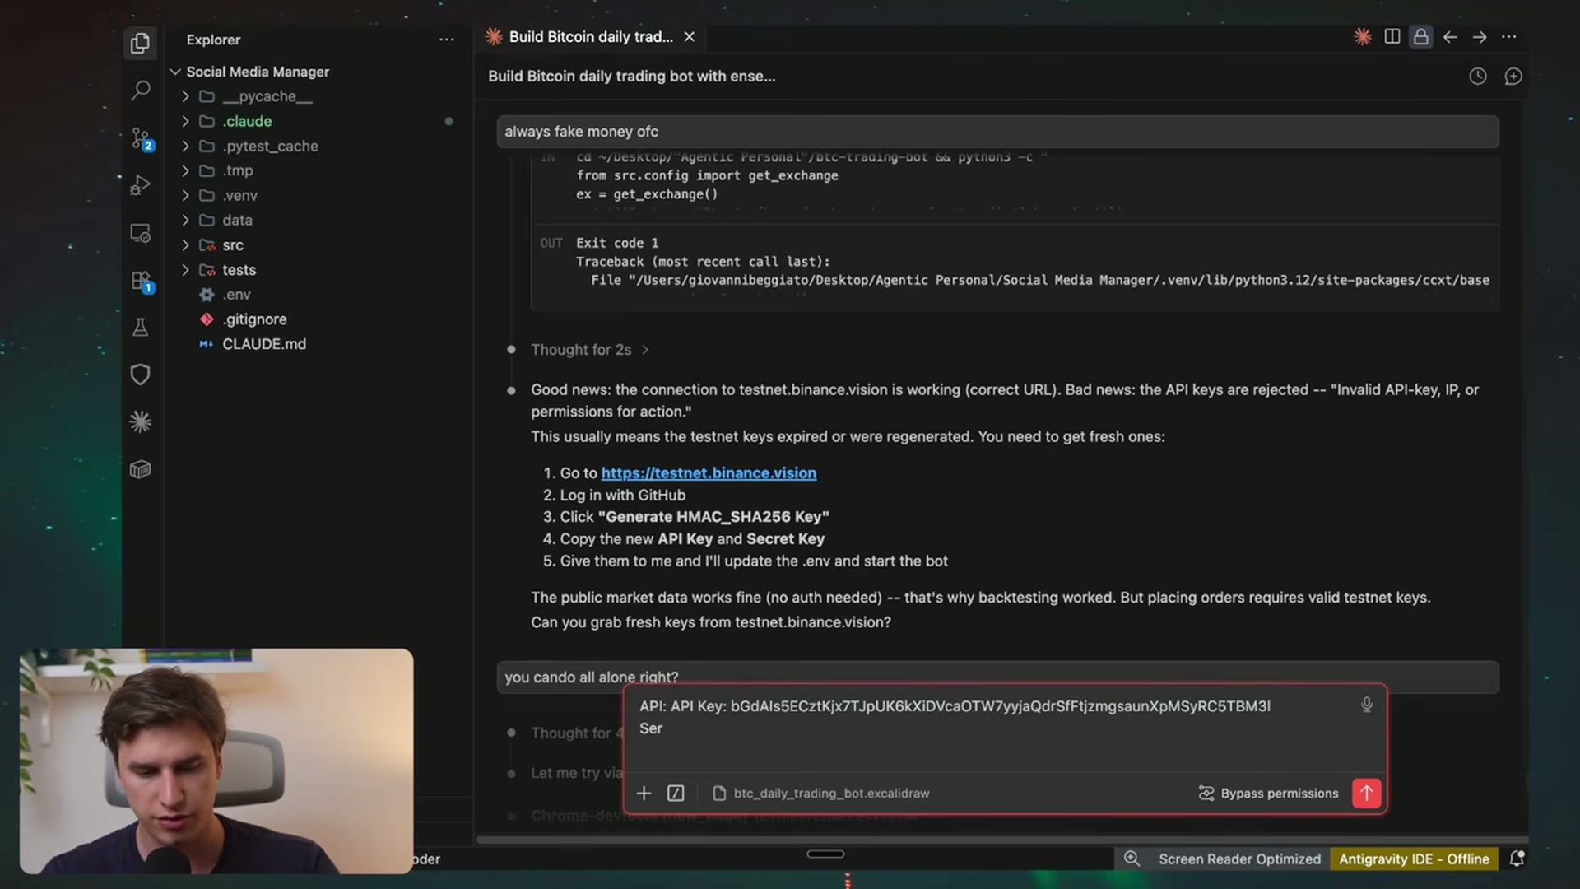The image size is (1580, 889).
Task: Open the .gitignore file
Action: [x=254, y=319]
